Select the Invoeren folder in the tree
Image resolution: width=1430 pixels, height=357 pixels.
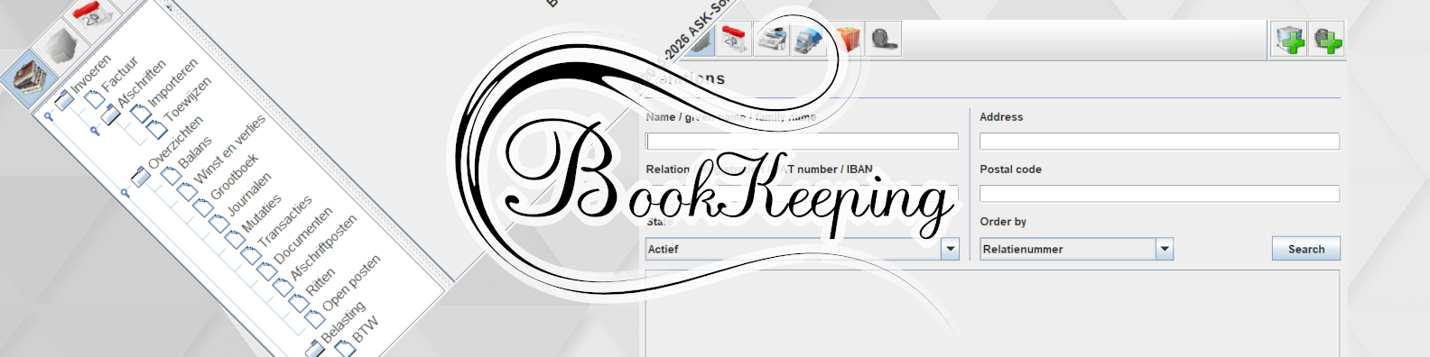(84, 82)
